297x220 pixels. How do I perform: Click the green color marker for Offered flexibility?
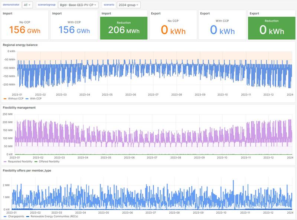click(x=36, y=162)
